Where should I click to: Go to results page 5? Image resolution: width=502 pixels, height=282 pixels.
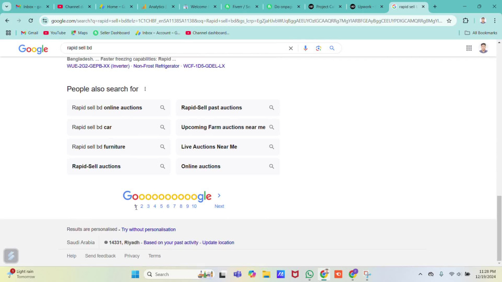(161, 206)
